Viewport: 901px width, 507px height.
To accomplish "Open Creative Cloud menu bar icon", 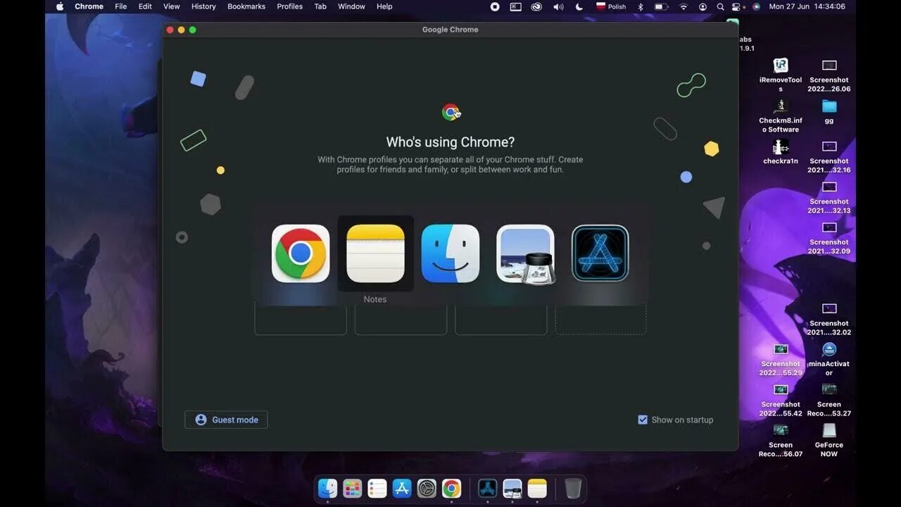I will [x=536, y=6].
